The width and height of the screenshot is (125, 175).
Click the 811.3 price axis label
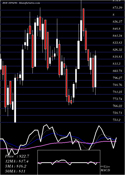116,64
